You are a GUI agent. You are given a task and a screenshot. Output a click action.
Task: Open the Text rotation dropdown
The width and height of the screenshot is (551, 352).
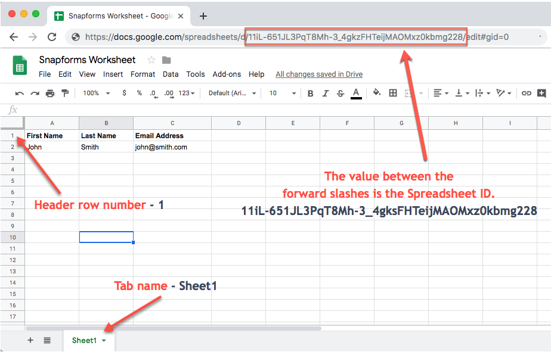[x=503, y=93]
